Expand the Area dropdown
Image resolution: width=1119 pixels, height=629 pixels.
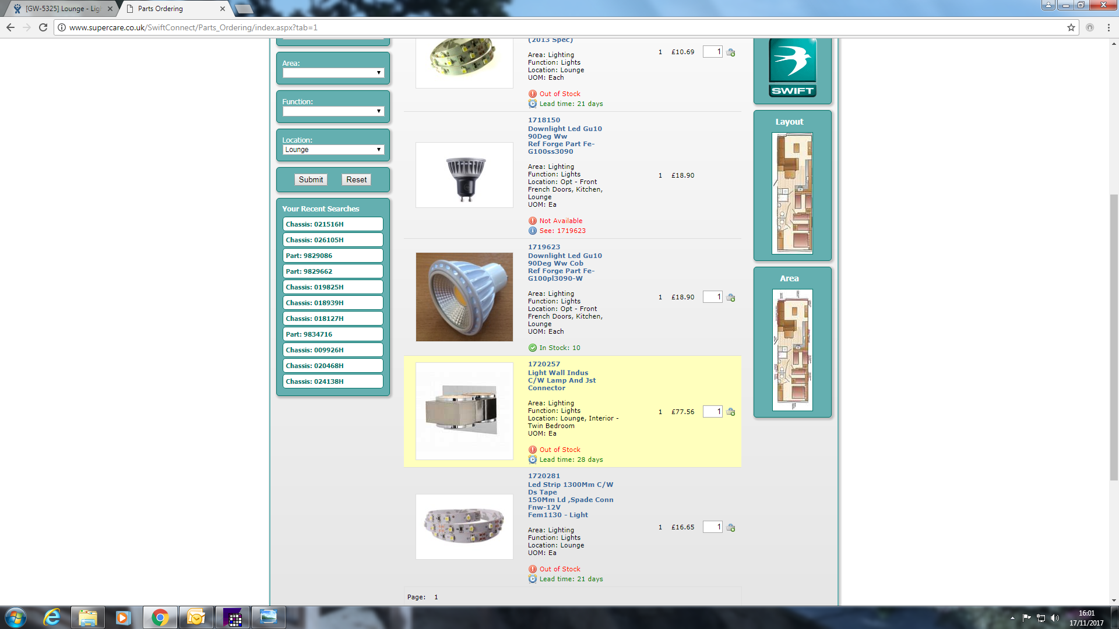click(333, 73)
